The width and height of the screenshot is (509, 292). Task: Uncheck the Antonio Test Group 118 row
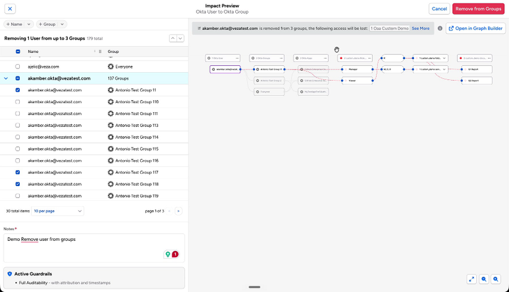click(x=18, y=184)
